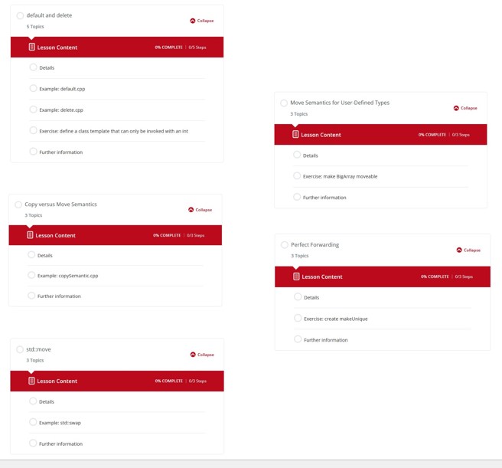Open Example: default.cpp topic
This screenshot has width=502, height=468.
pyautogui.click(x=62, y=89)
